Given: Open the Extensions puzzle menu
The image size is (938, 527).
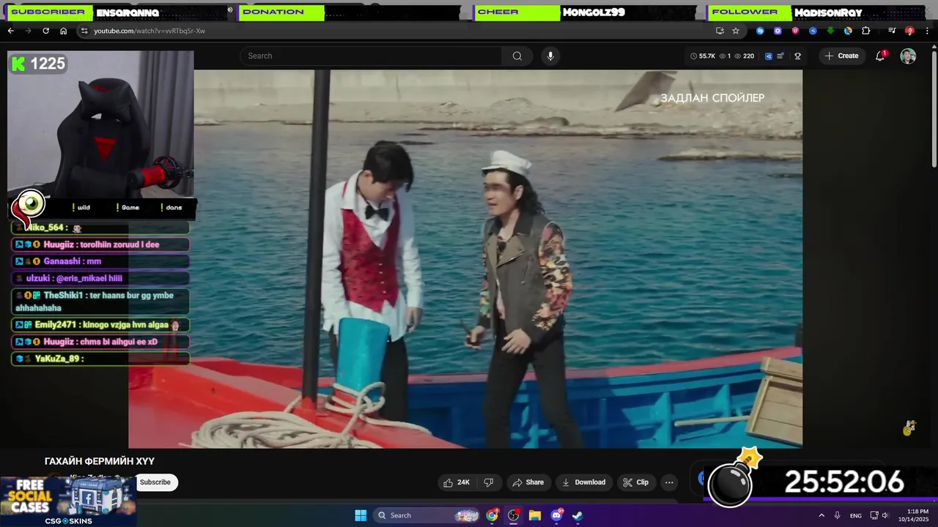Looking at the screenshot, I should [865, 31].
